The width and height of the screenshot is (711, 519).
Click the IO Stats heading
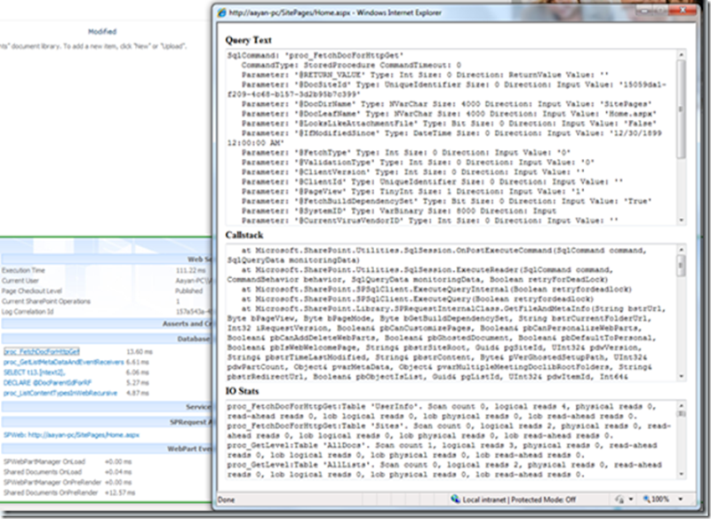coord(242,391)
